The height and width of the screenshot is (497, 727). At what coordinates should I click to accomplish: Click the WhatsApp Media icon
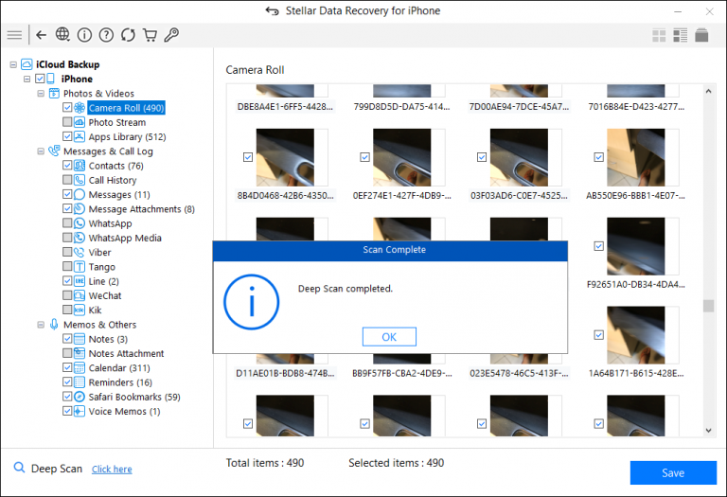[x=80, y=238]
